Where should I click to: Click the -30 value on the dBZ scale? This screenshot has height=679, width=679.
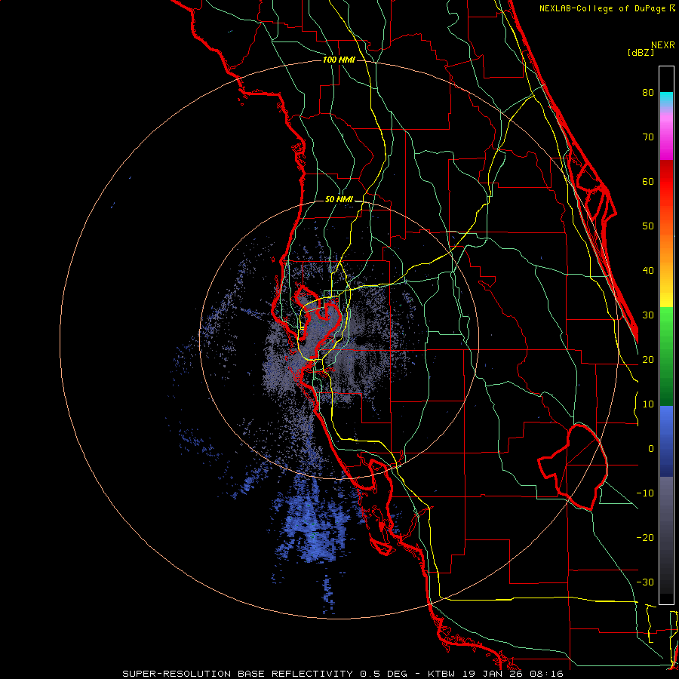tap(645, 582)
